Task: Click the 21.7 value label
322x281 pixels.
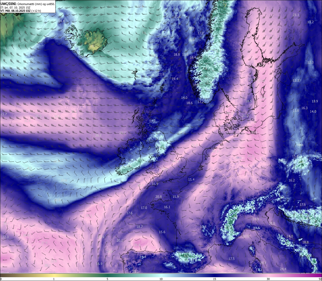Action: coord(4,114)
